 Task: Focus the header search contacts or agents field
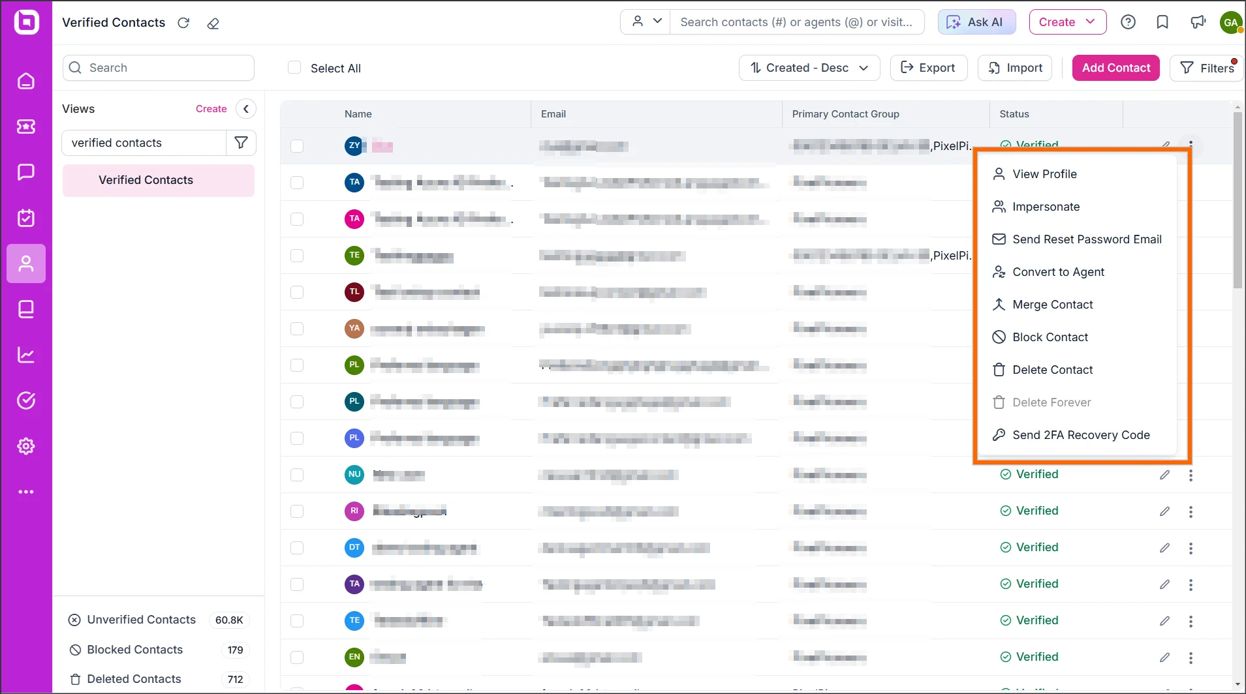[797, 22]
